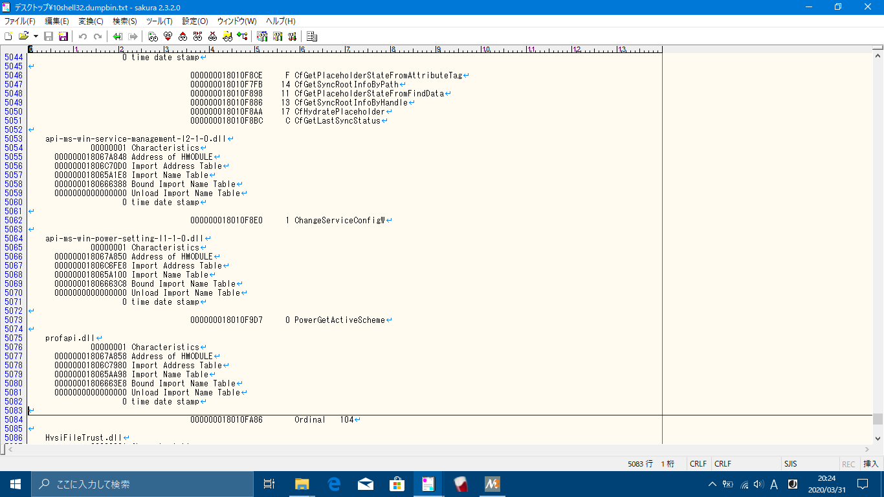Click text api-ms-win-power-setting-l1-1-0.dll
Screen dimensions: 884x497
125,238
